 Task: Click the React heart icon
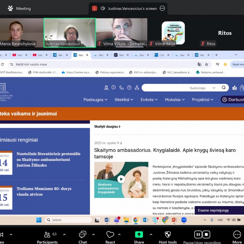pyautogui.click(x=110, y=235)
